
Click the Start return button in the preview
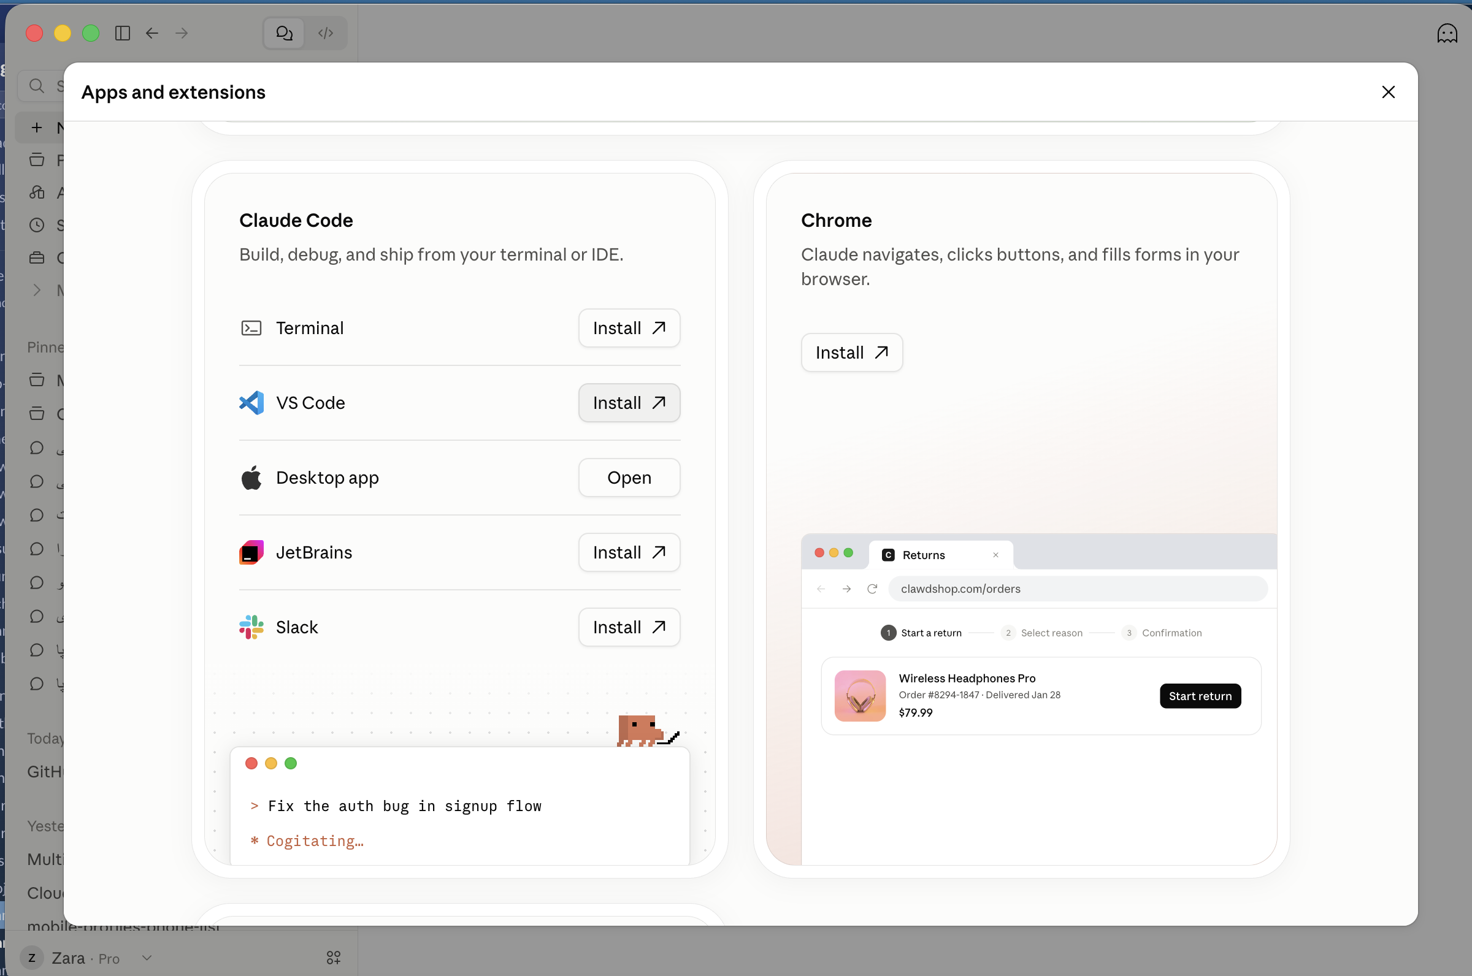point(1200,696)
